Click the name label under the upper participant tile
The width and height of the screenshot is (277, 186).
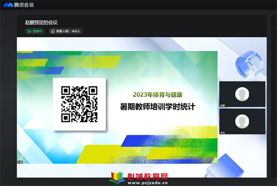coord(223,105)
